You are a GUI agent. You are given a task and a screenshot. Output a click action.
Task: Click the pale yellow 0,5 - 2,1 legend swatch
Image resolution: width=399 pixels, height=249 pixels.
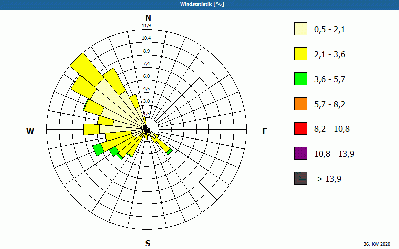[301, 29]
